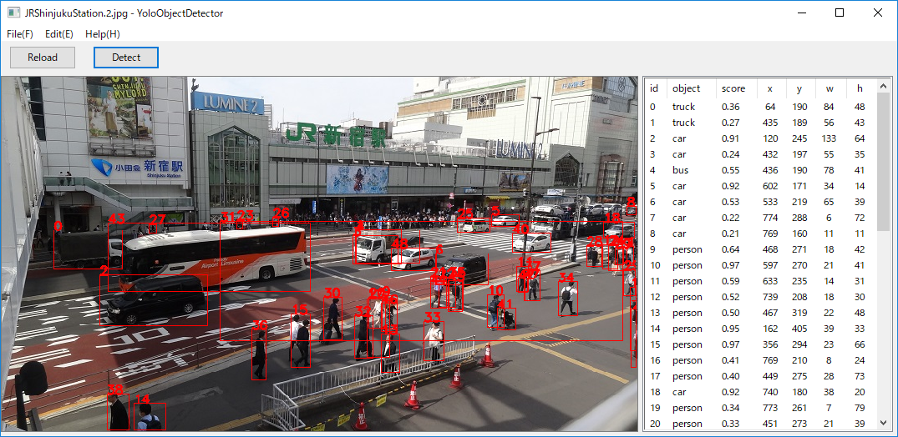Select row id 5 car score 0.92
898x437 pixels.
[761, 186]
